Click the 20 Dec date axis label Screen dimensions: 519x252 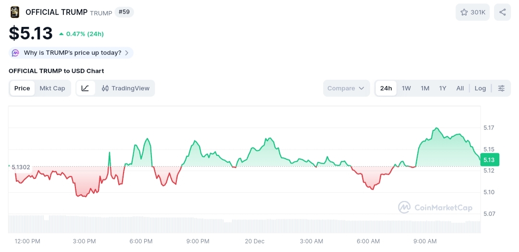(255, 241)
